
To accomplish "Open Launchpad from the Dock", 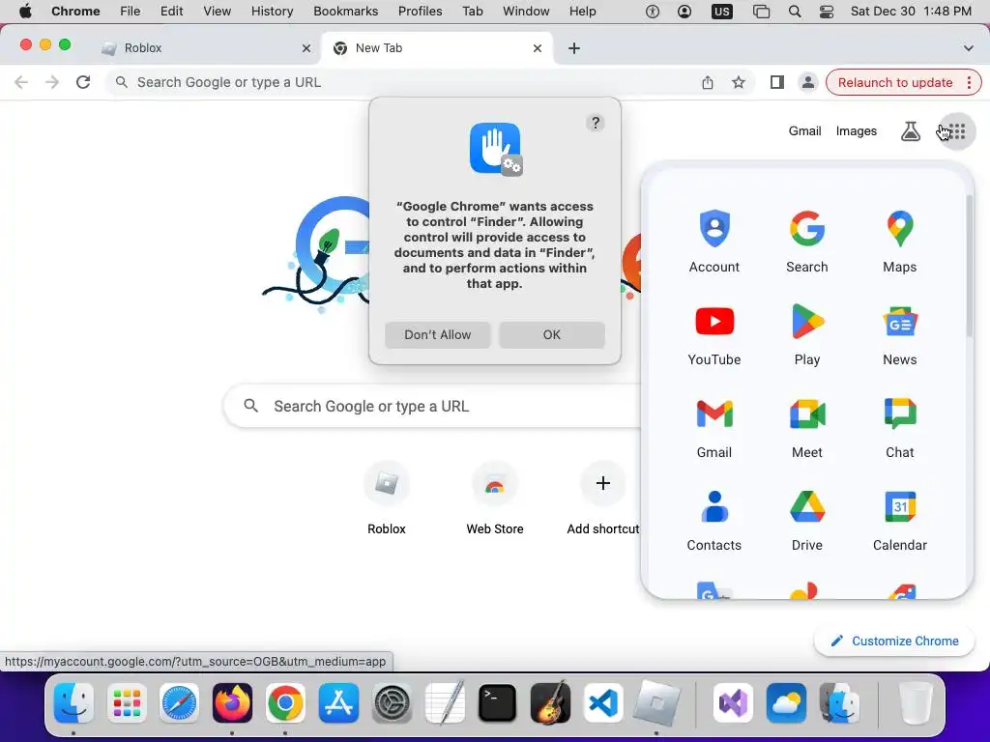I will coord(127,703).
